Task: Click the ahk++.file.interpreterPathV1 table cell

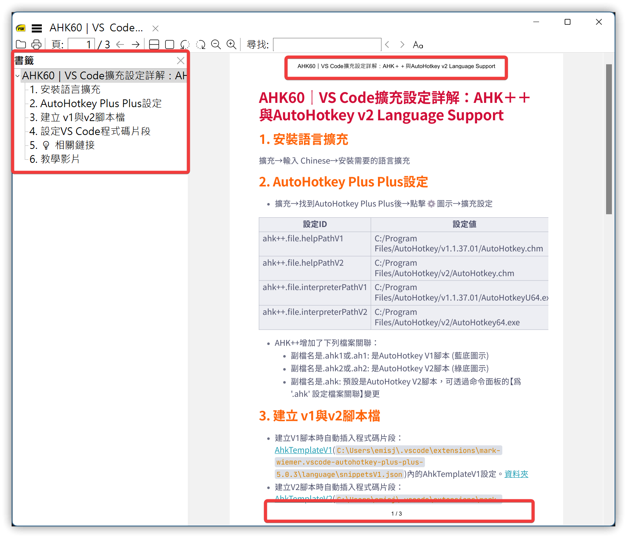Action: coord(315,293)
